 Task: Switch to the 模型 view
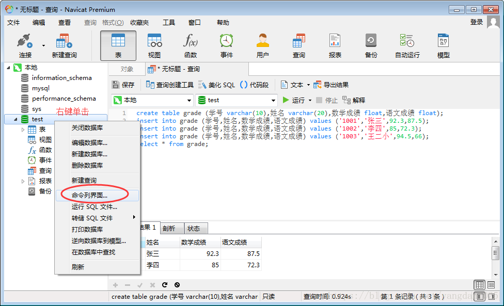click(443, 44)
